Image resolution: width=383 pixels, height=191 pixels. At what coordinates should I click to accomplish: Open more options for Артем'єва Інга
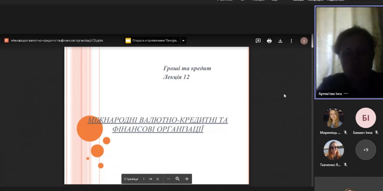point(346,94)
